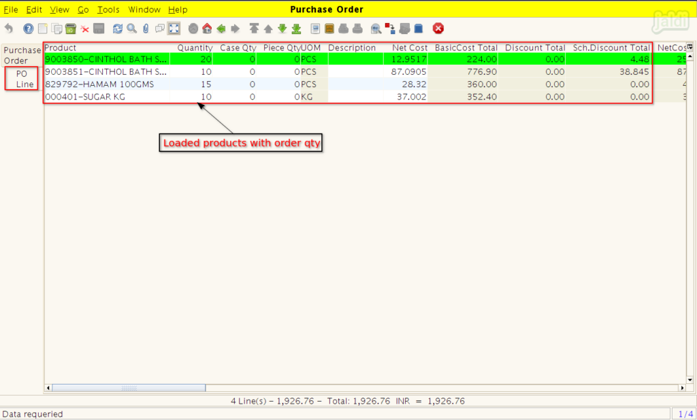Click the green left arrow Back icon
697x420 pixels.
[221, 29]
